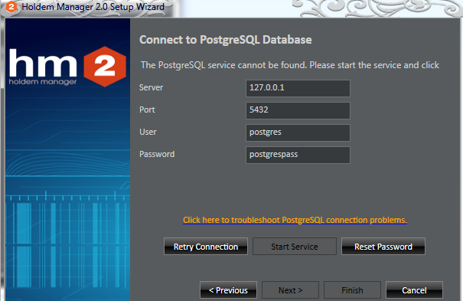
Task: Advance with the Next button
Action: coord(290,290)
